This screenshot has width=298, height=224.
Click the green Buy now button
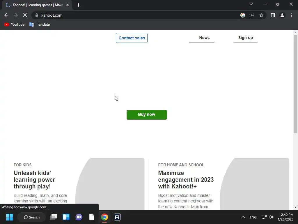[147, 115]
